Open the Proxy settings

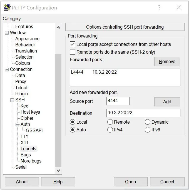coord(21,82)
